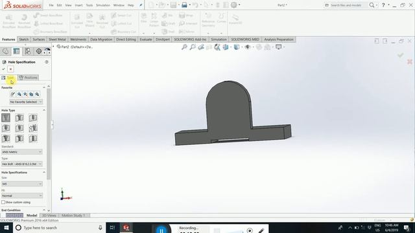
Task: Click Delete Favorite icon
Action: [x=25, y=94]
